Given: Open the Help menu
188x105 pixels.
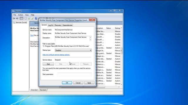Looking at the screenshot, I should point(33,15).
